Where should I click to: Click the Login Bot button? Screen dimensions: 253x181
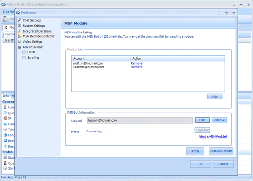(x=202, y=130)
